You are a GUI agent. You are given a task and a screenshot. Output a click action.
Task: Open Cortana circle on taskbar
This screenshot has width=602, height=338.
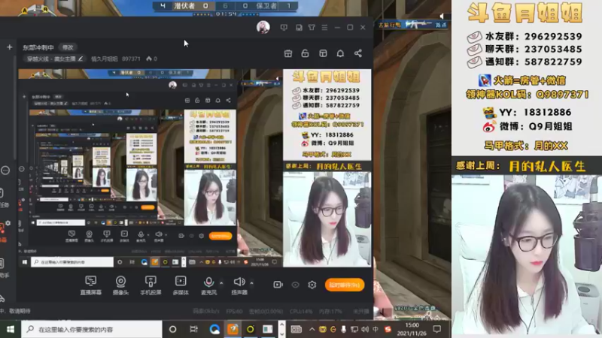[x=173, y=329]
